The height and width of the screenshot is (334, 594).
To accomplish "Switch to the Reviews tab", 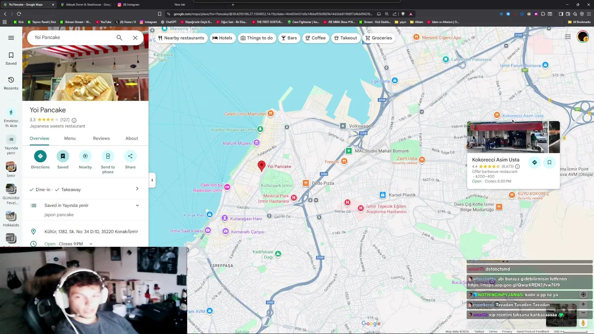I will [x=101, y=138].
